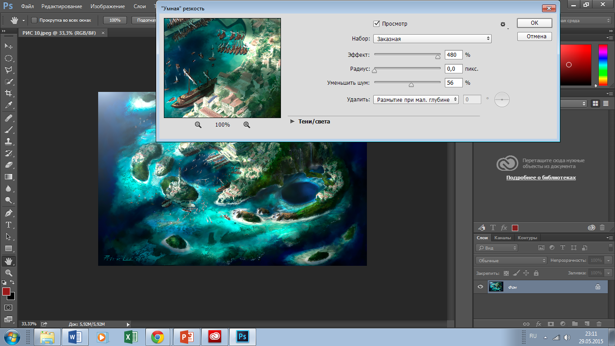Select the Path Selection arrow tool
Screen dimensions: 615x346
[9, 236]
